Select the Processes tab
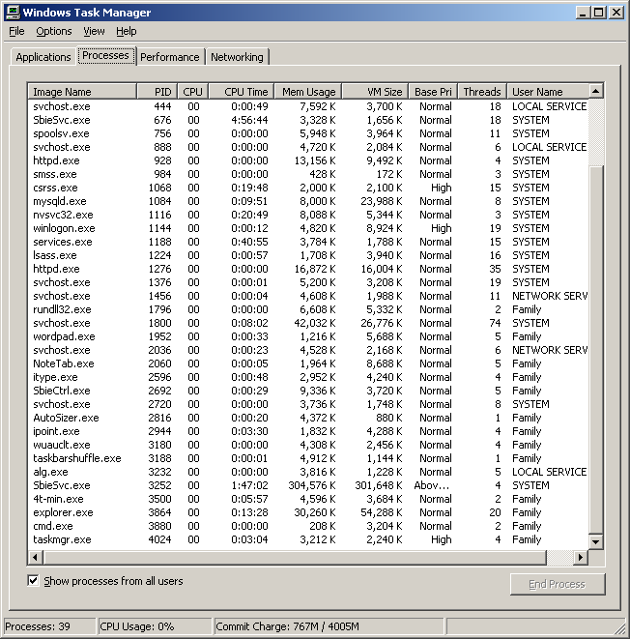The width and height of the screenshot is (630, 639). point(106,55)
